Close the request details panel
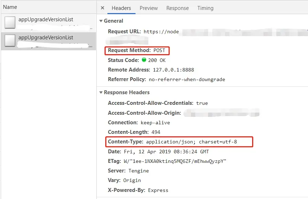Screen dimensions: 308x199 click(x=102, y=8)
